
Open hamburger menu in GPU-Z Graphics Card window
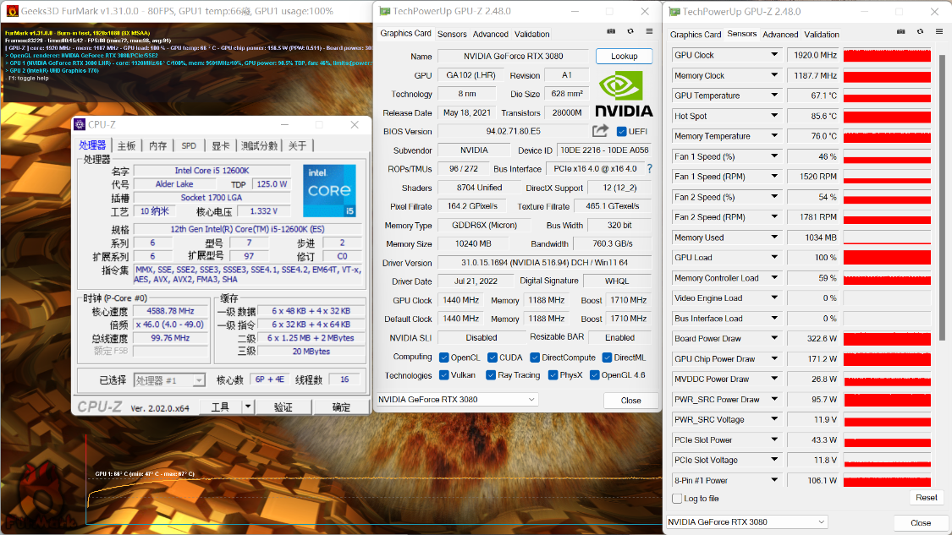click(649, 31)
